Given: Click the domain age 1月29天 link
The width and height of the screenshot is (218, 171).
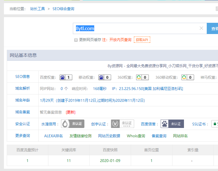Looking at the screenshot, I should [93, 100].
